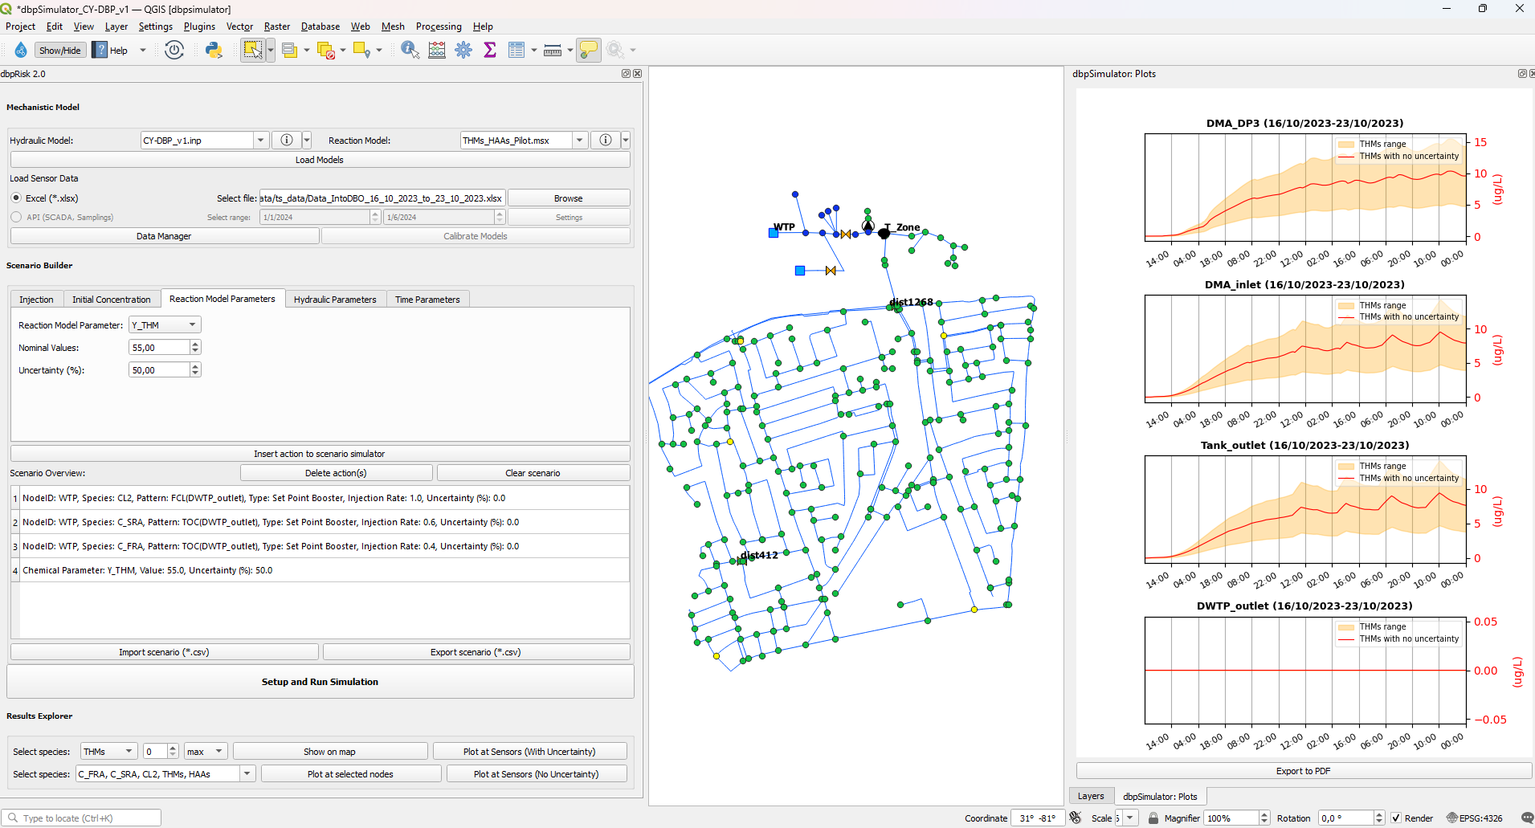Open Statistical Summary sigma icon
The width and height of the screenshot is (1535, 828).
(x=490, y=50)
